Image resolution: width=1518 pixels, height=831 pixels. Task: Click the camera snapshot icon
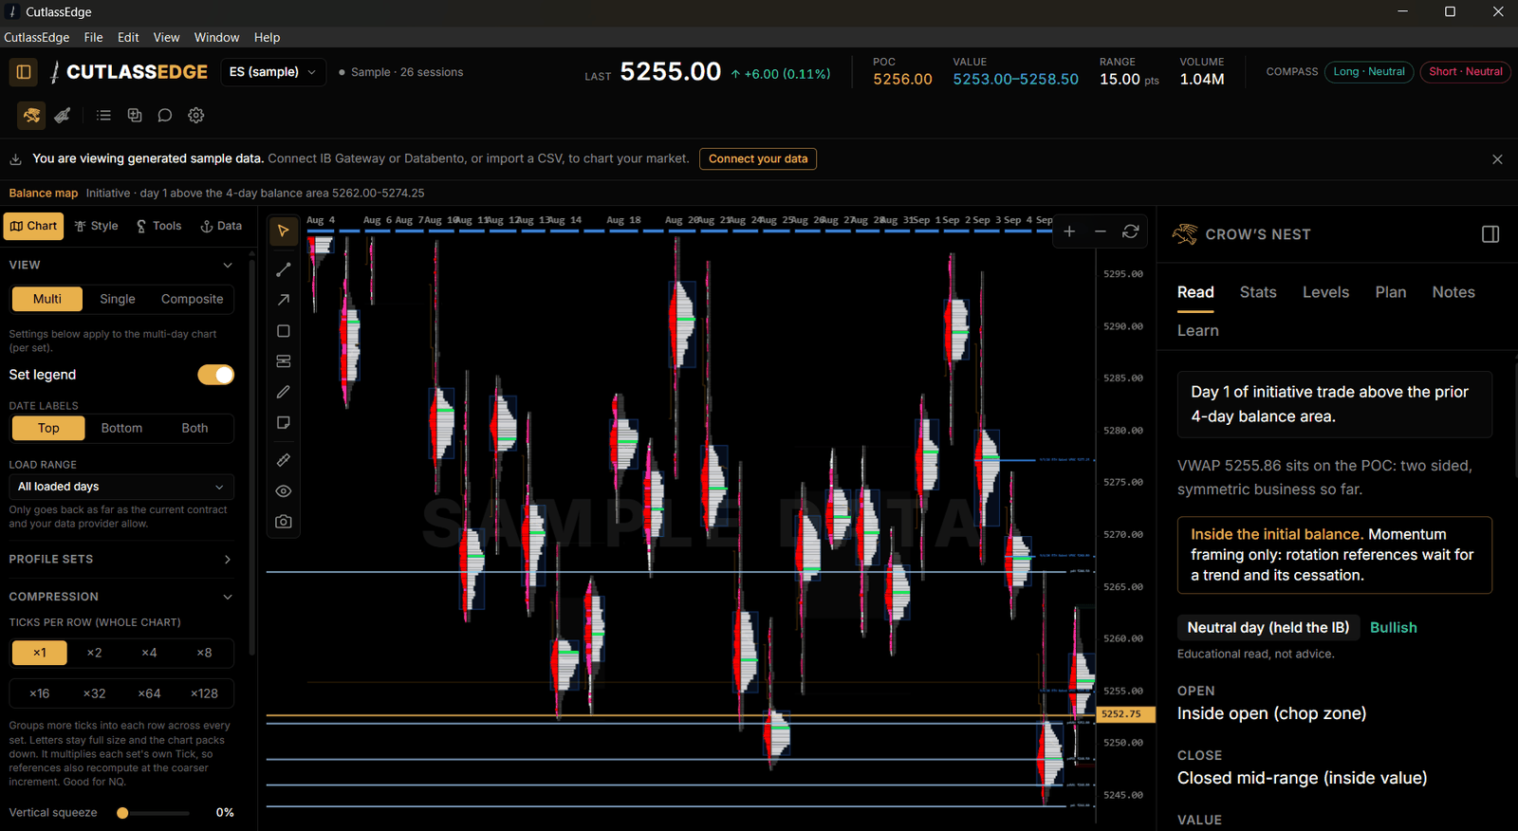[x=283, y=522]
